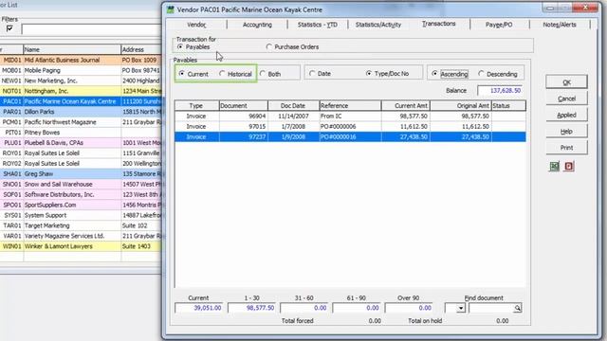Click the OK button
This screenshot has width=607, height=341.
(566, 82)
